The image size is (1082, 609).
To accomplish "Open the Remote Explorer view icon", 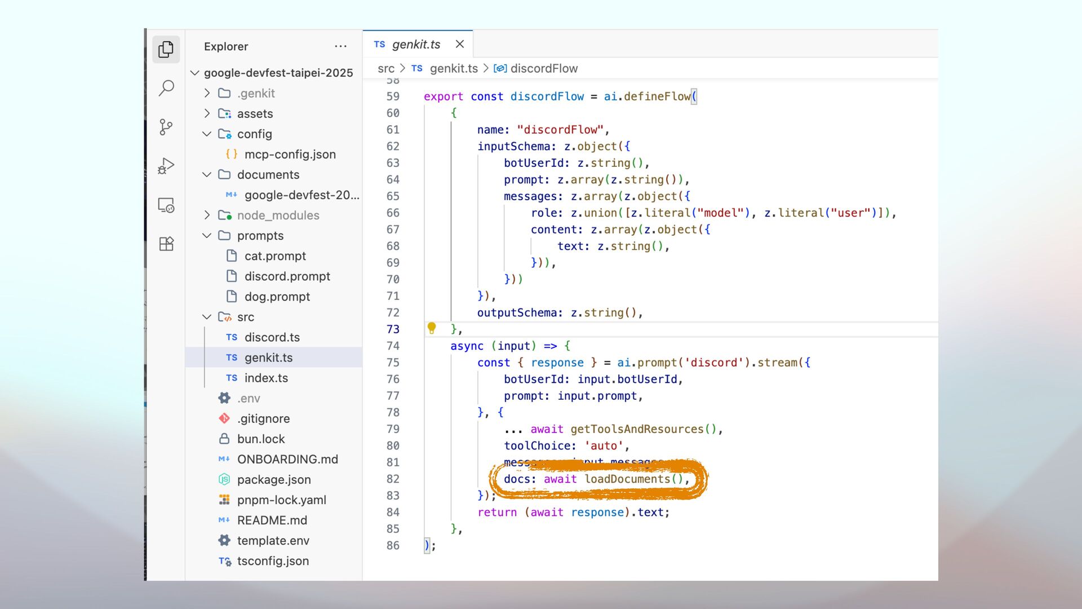I will click(x=166, y=205).
